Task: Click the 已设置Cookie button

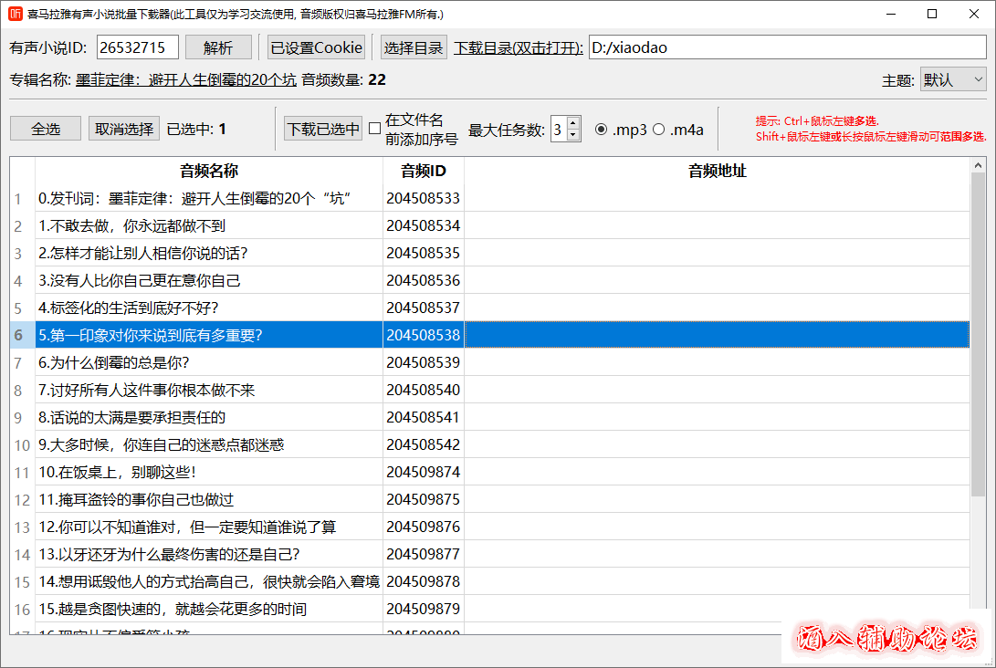Action: tap(316, 47)
